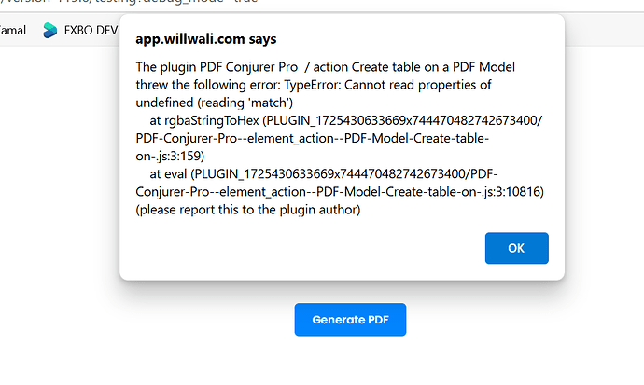
Task: Click the 'PDF-Model-Create-table-' file name segment in first trace
Action: (x=416, y=138)
